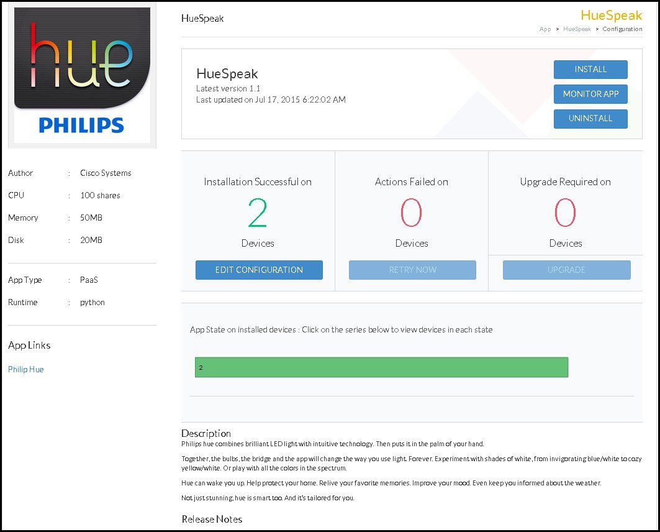Click the Philips hue logo thumbnail
The image size is (660, 532).
(x=82, y=75)
